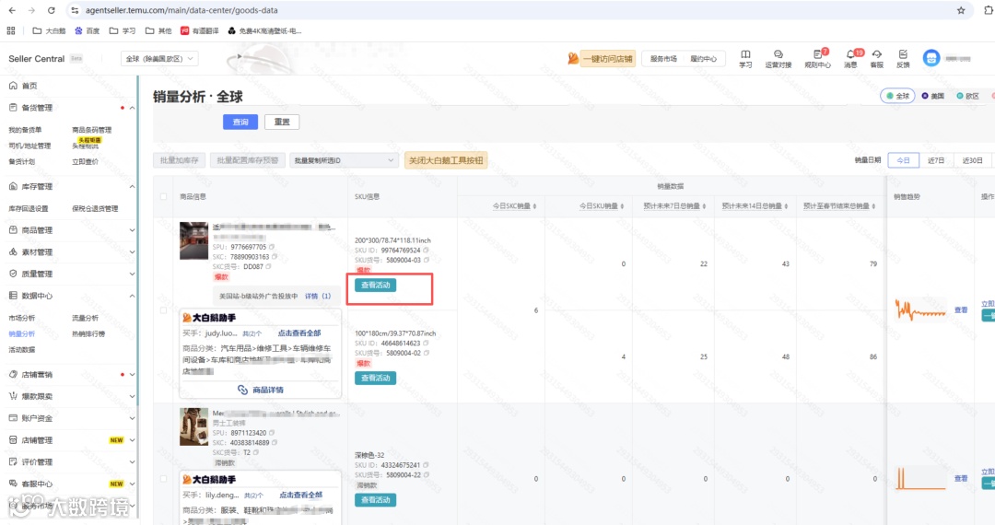Screen dimensions: 995x525
Task: Sort by 预计未来14日总销量 arrows
Action: coord(786,206)
